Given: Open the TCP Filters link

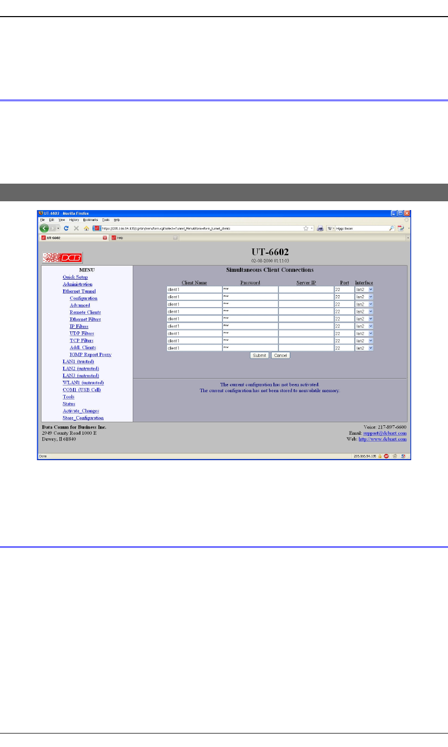Looking at the screenshot, I should pyautogui.click(x=81, y=340).
